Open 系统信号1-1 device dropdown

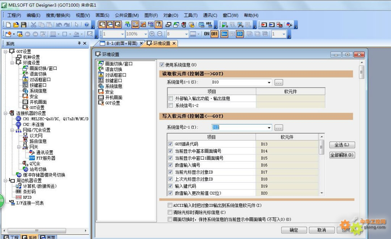pos(269,82)
